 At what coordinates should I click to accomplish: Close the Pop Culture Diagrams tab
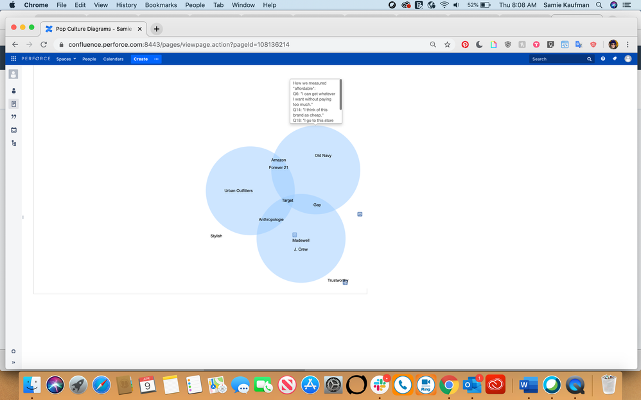coord(139,29)
